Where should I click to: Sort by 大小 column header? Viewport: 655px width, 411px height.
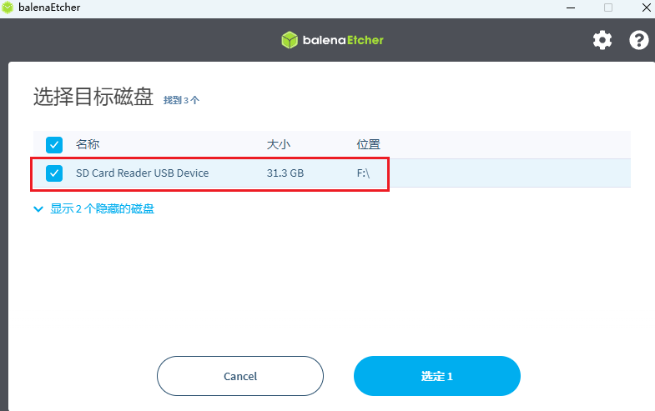coord(279,144)
